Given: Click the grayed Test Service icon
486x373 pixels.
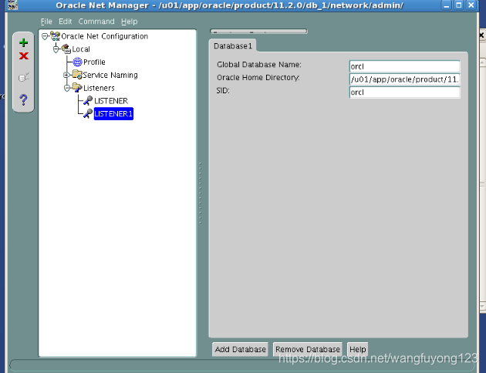Looking at the screenshot, I should click(x=24, y=77).
